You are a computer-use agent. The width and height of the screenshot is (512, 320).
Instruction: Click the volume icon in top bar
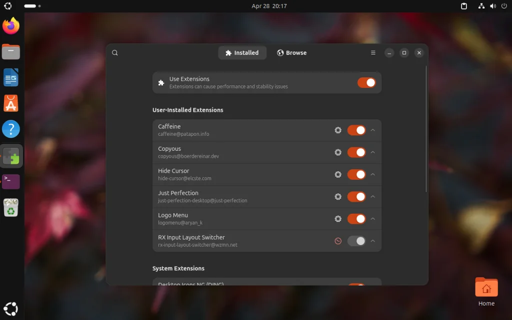492,6
